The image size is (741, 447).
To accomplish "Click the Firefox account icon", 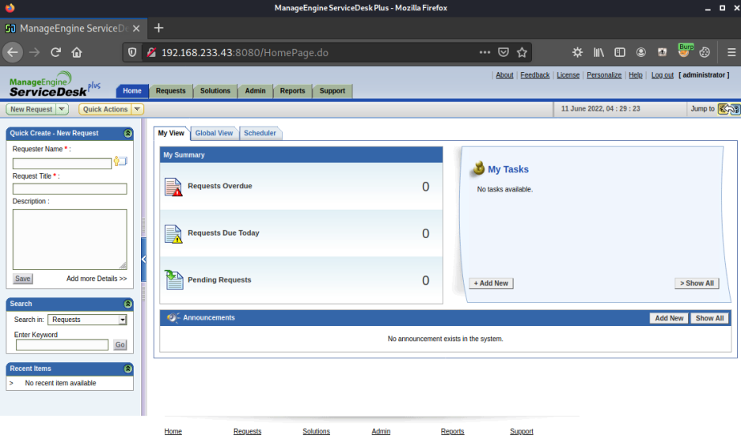I will pyautogui.click(x=640, y=52).
